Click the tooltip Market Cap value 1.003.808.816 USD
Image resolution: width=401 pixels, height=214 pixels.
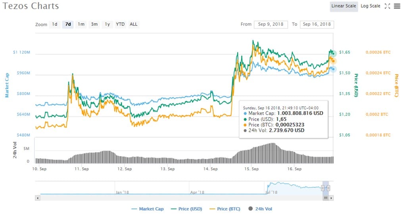tap(300, 113)
